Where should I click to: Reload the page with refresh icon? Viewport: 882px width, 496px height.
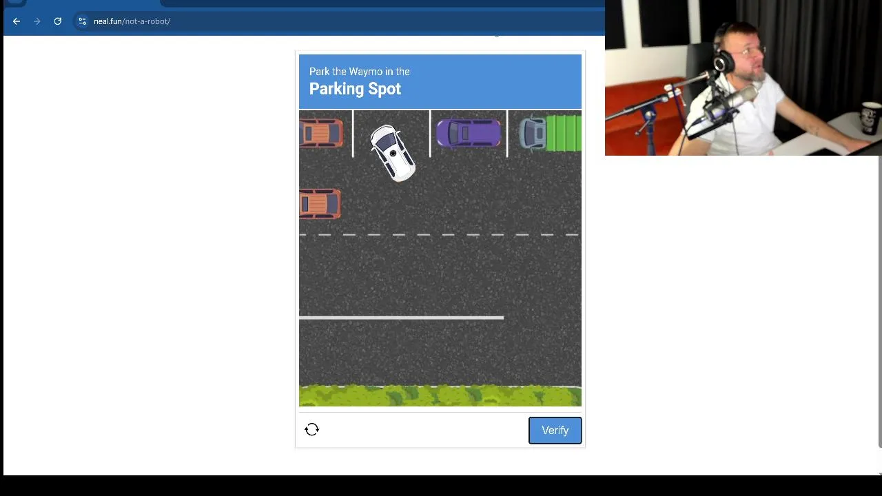pyautogui.click(x=58, y=21)
